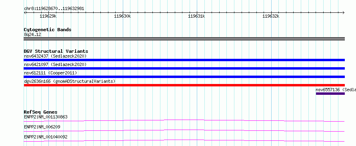Click the blue bar for nsv6421097
Image resolution: width=356 pixels, height=146 pixels.
pos(184,68)
